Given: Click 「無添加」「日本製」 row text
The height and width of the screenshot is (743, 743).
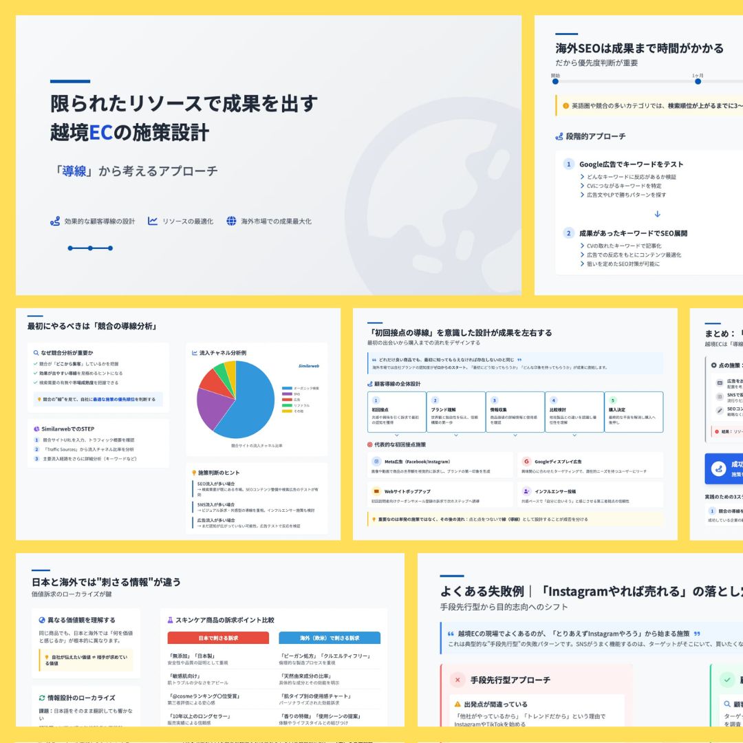Looking at the screenshot, I should tap(192, 656).
